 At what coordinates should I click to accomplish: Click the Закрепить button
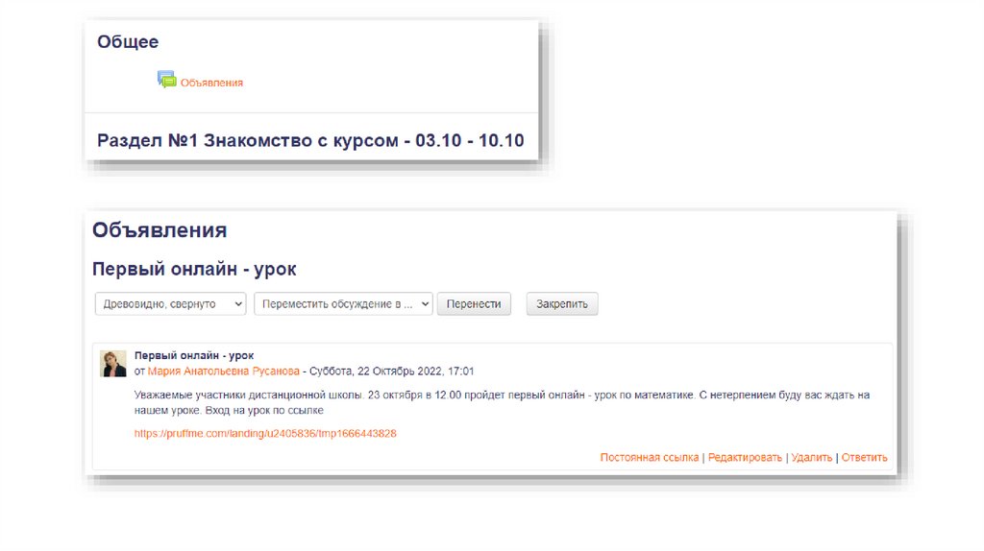pyautogui.click(x=561, y=304)
